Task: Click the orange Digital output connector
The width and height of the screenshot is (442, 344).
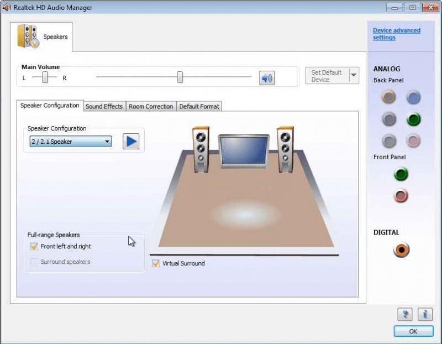Action: [401, 250]
